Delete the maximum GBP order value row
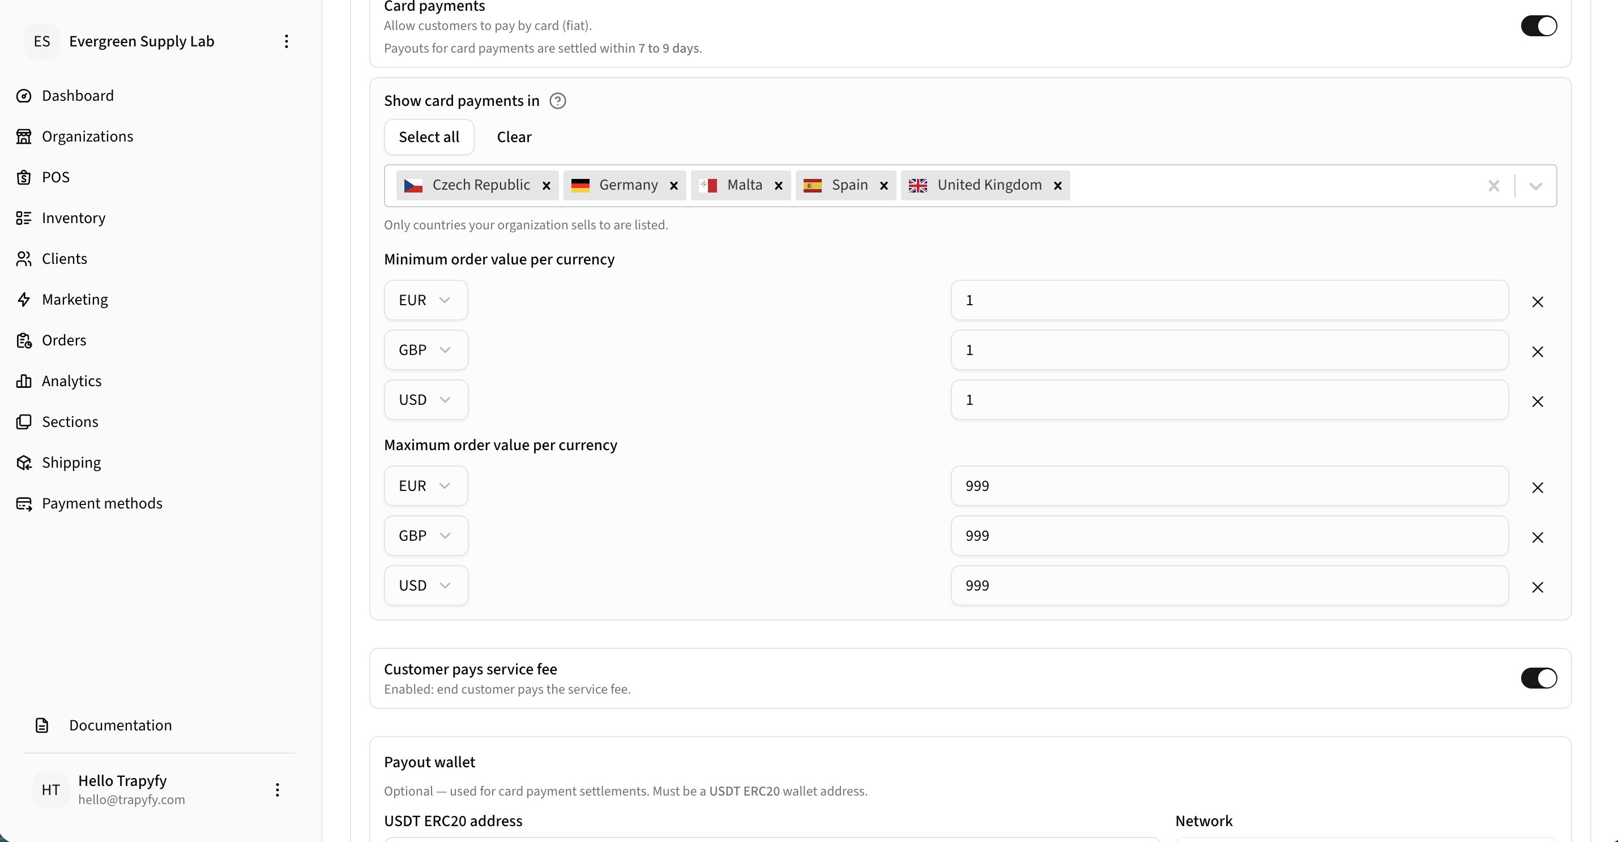 click(1538, 537)
